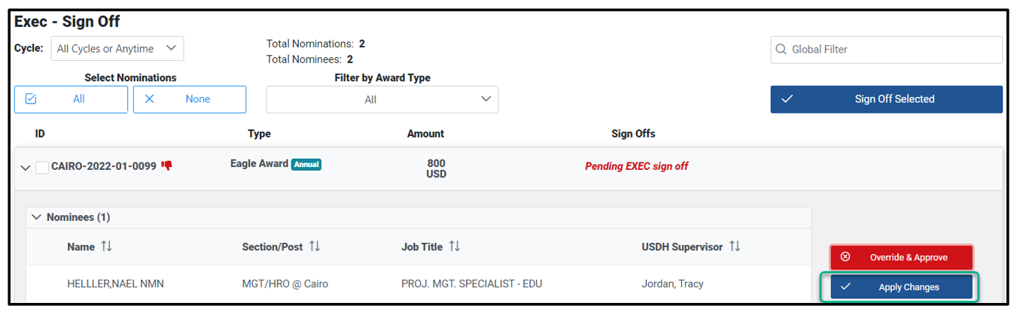
Task: Click inside the Global Filter field
Action: (x=886, y=50)
